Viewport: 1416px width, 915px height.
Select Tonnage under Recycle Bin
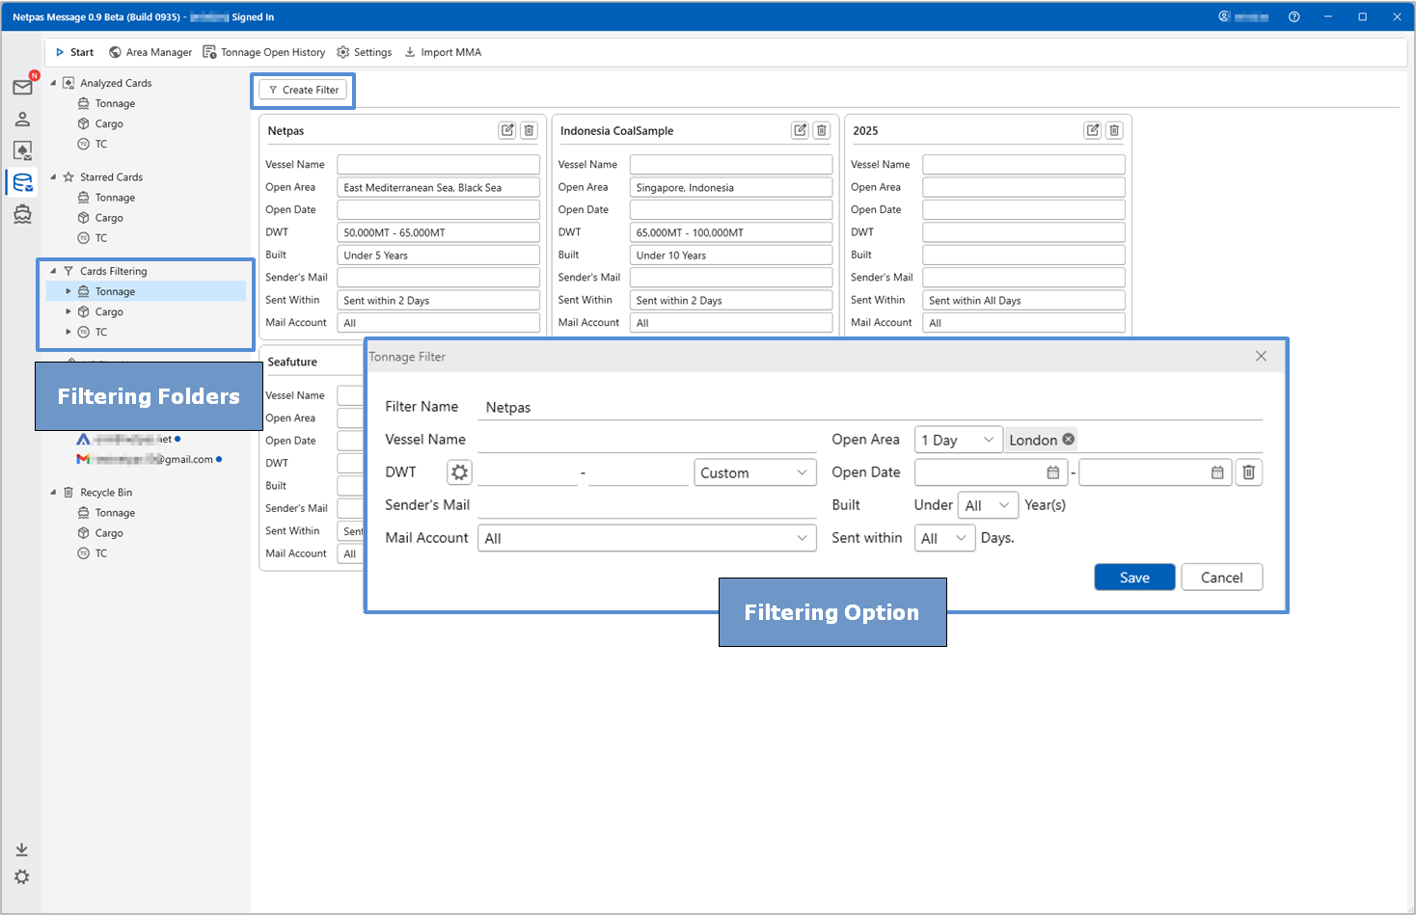pos(115,513)
